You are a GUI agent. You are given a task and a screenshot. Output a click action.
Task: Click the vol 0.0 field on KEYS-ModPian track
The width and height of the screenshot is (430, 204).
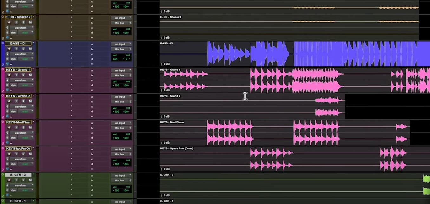(x=121, y=134)
